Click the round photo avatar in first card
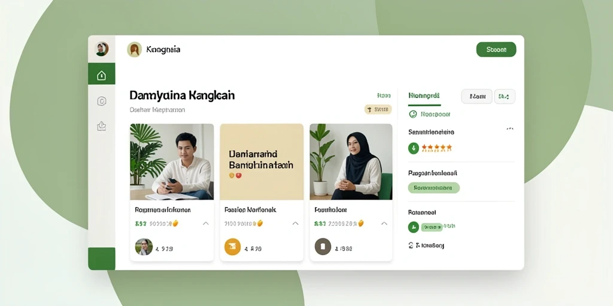The width and height of the screenshot is (613, 306). (x=144, y=247)
